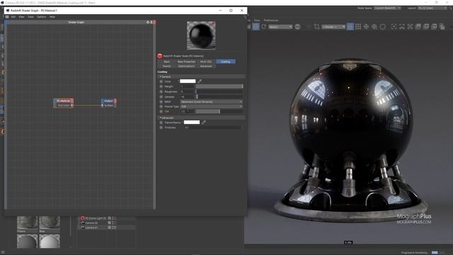Open the RenderView Preferences menu
The width and height of the screenshot is (453, 255).
pos(271,21)
